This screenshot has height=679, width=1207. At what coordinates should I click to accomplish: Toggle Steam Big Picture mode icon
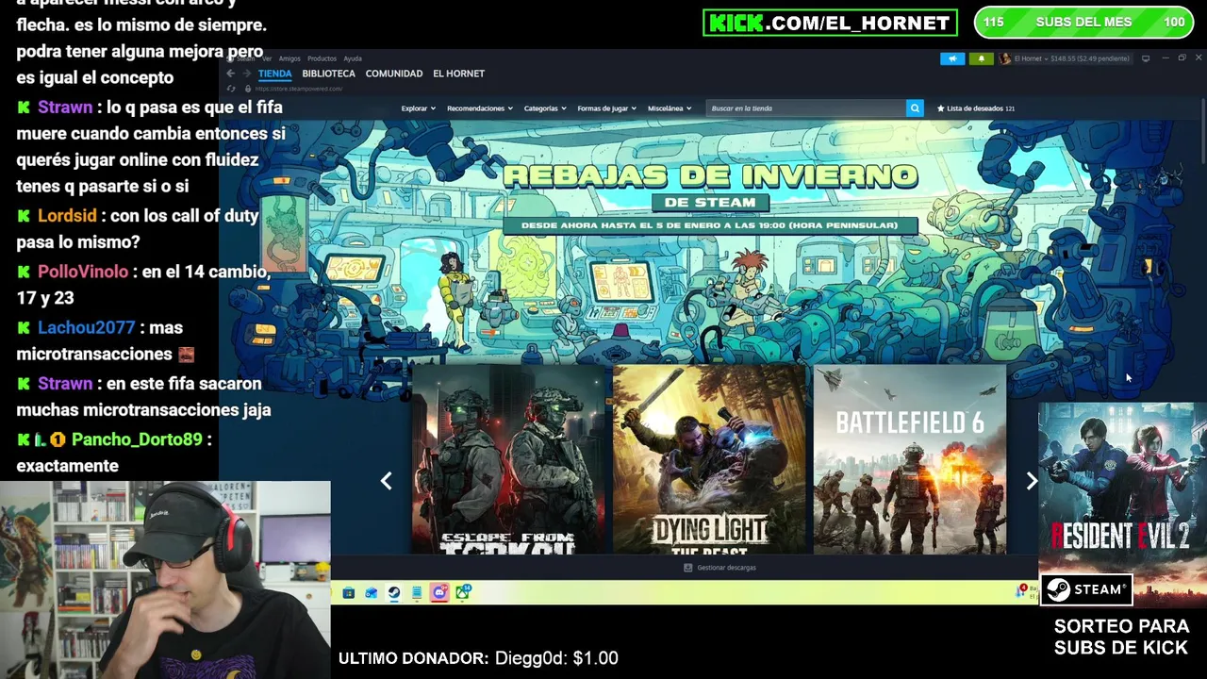1146,58
